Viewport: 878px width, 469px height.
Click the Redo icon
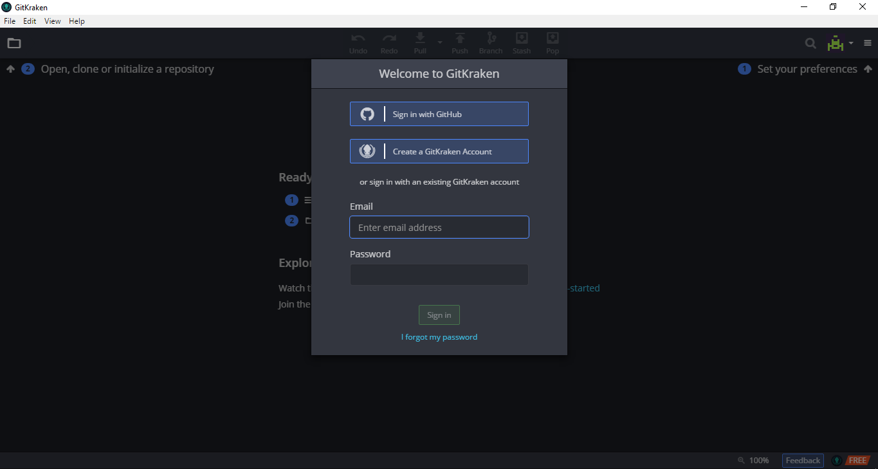389,39
